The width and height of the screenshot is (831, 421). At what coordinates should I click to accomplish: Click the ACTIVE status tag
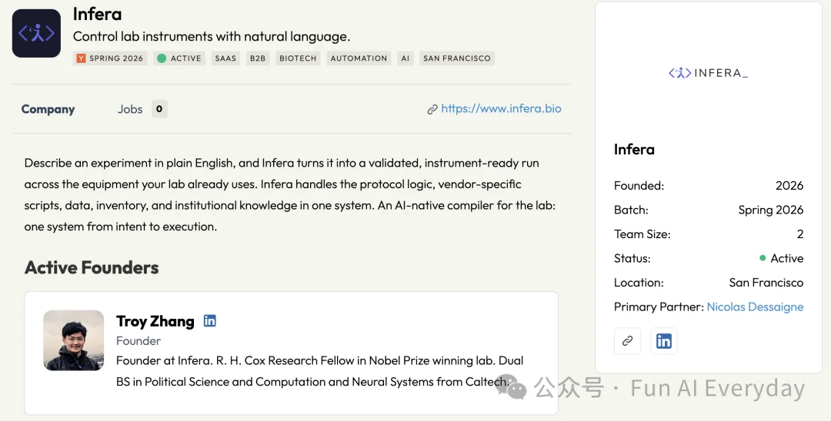point(179,58)
